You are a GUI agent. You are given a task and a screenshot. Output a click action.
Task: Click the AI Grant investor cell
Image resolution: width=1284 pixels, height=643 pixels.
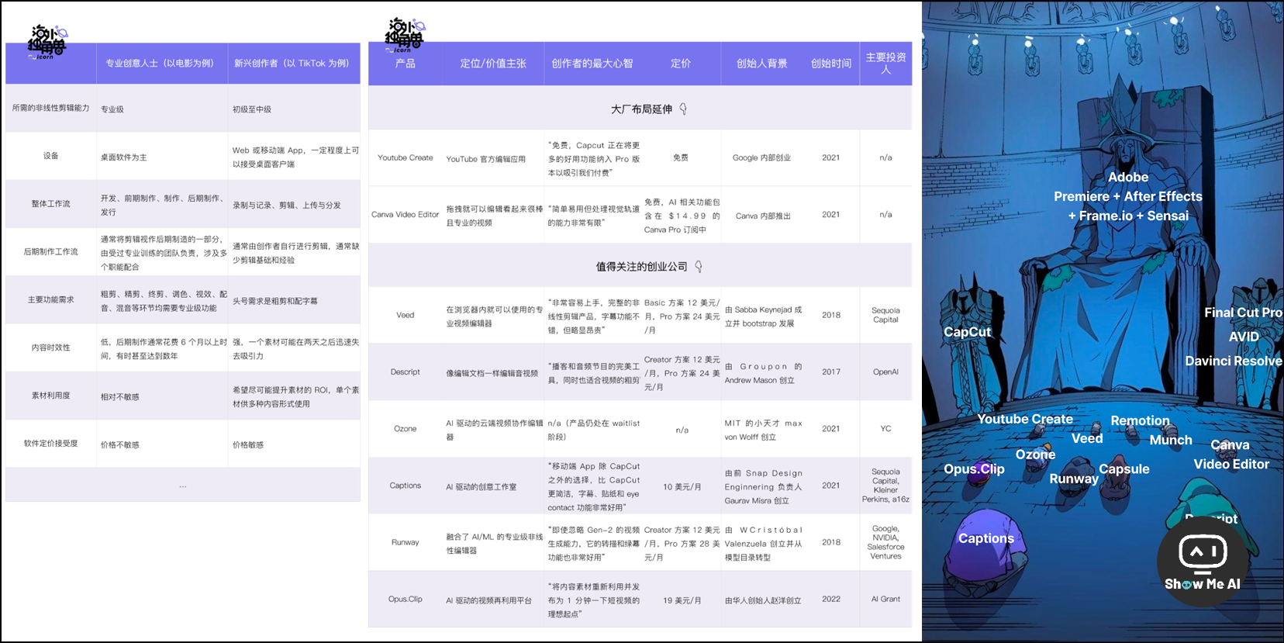[x=885, y=599]
